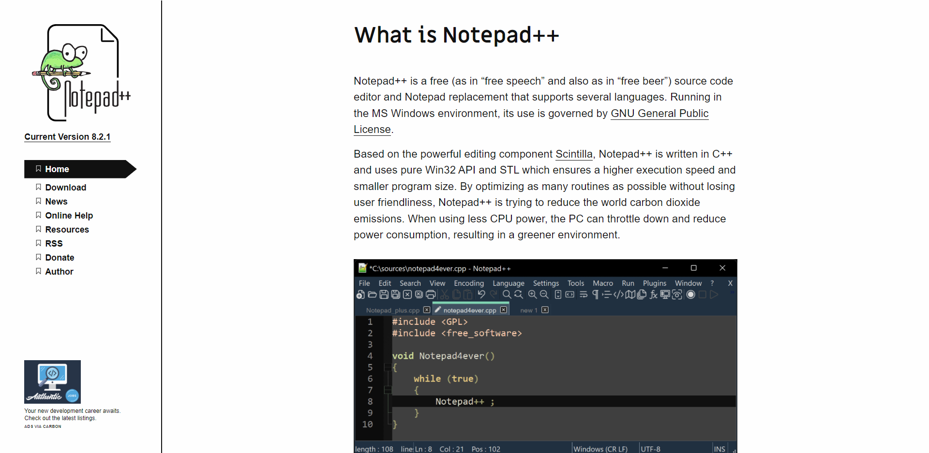Click the Save icon

click(x=384, y=294)
